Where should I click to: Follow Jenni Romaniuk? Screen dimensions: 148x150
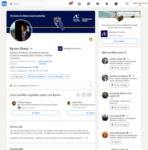pyautogui.click(x=116, y=142)
